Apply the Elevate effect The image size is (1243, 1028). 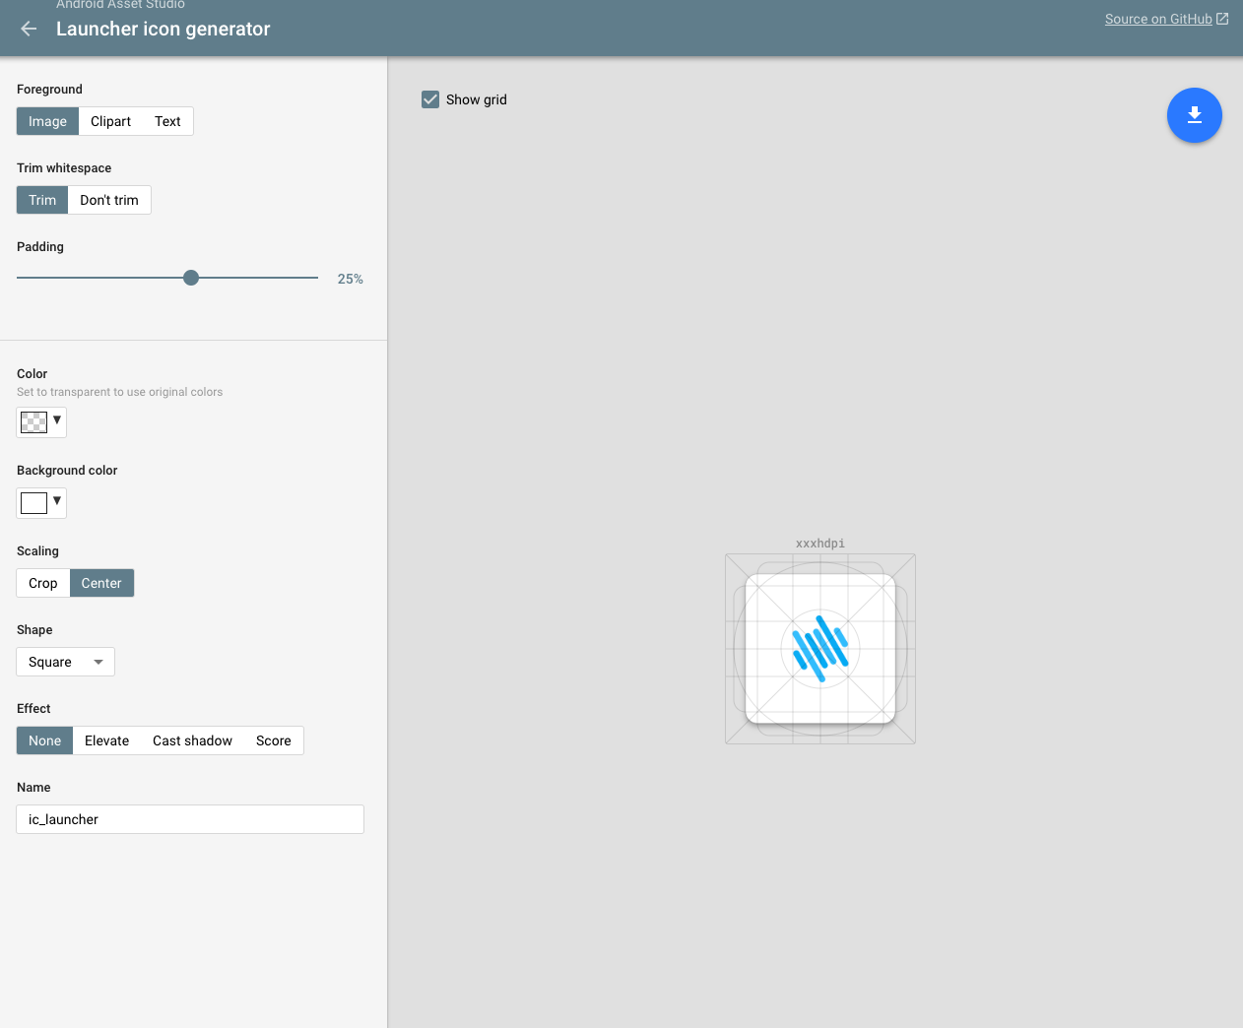click(106, 740)
